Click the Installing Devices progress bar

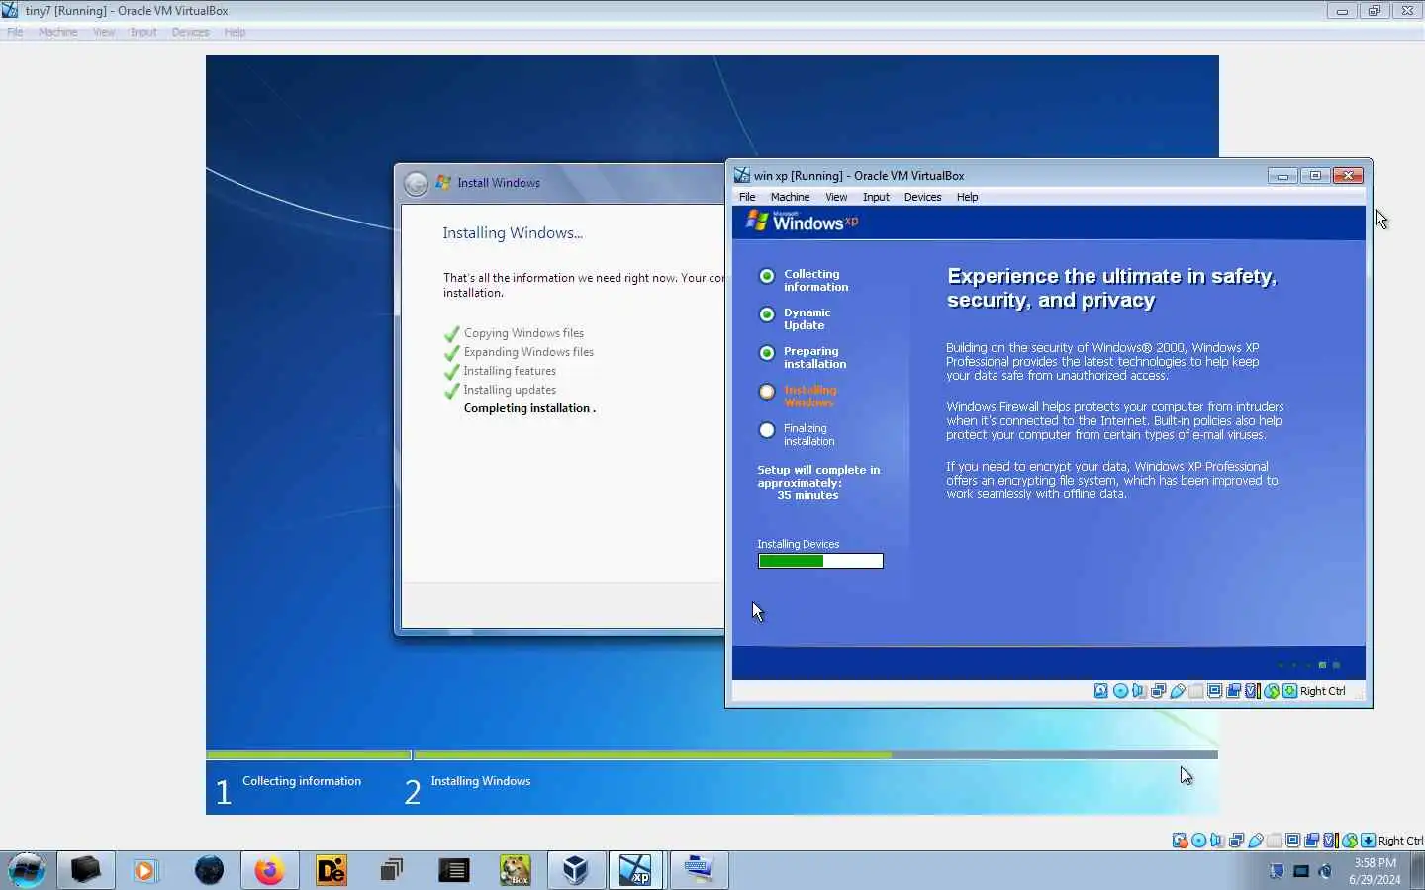tap(820, 561)
